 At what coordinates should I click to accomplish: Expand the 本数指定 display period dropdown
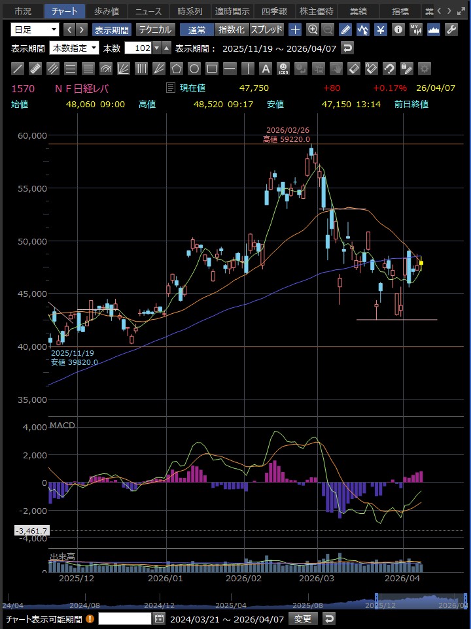click(75, 48)
